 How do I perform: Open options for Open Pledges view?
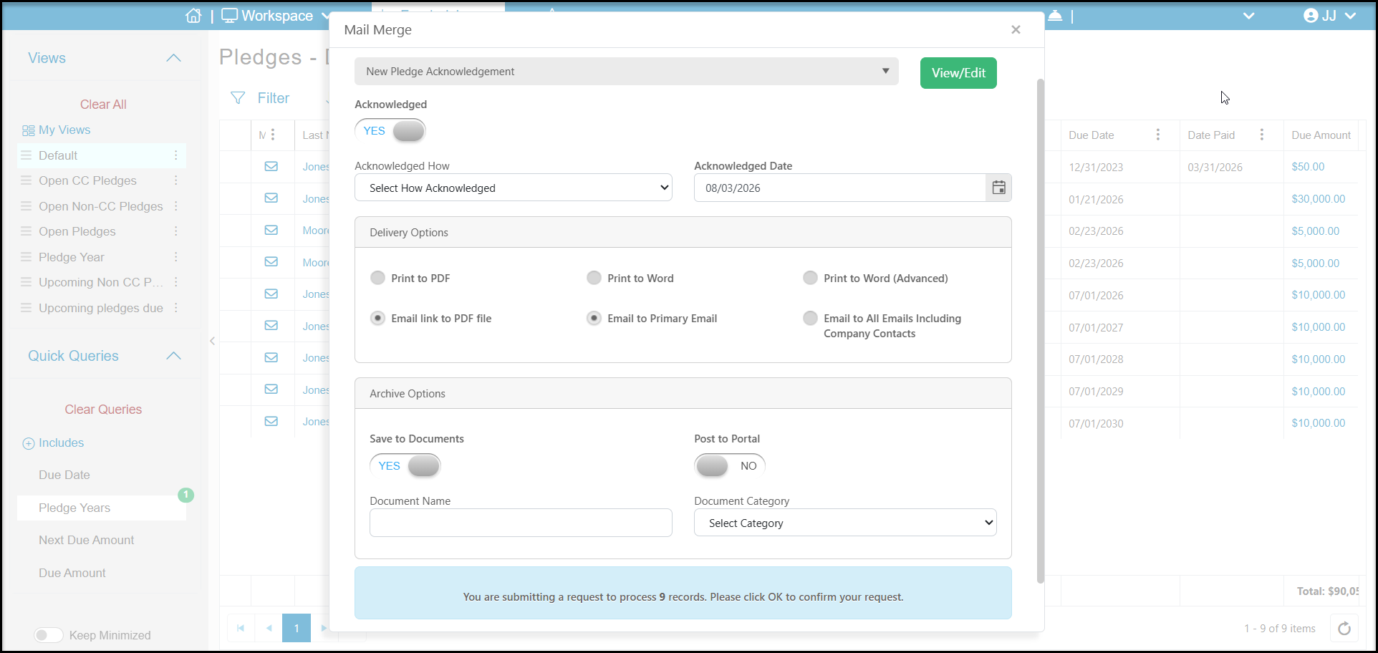pos(176,231)
